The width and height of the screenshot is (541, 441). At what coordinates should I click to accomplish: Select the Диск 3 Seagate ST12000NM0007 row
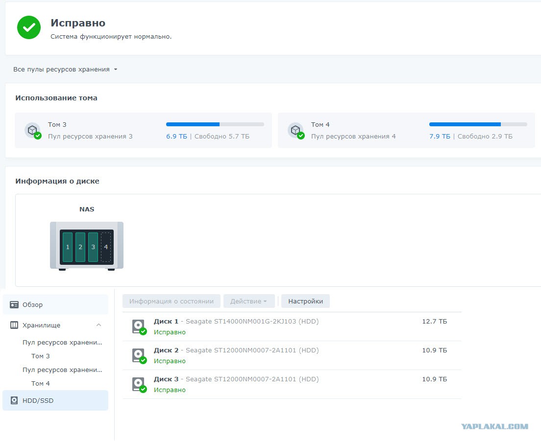[292, 385]
